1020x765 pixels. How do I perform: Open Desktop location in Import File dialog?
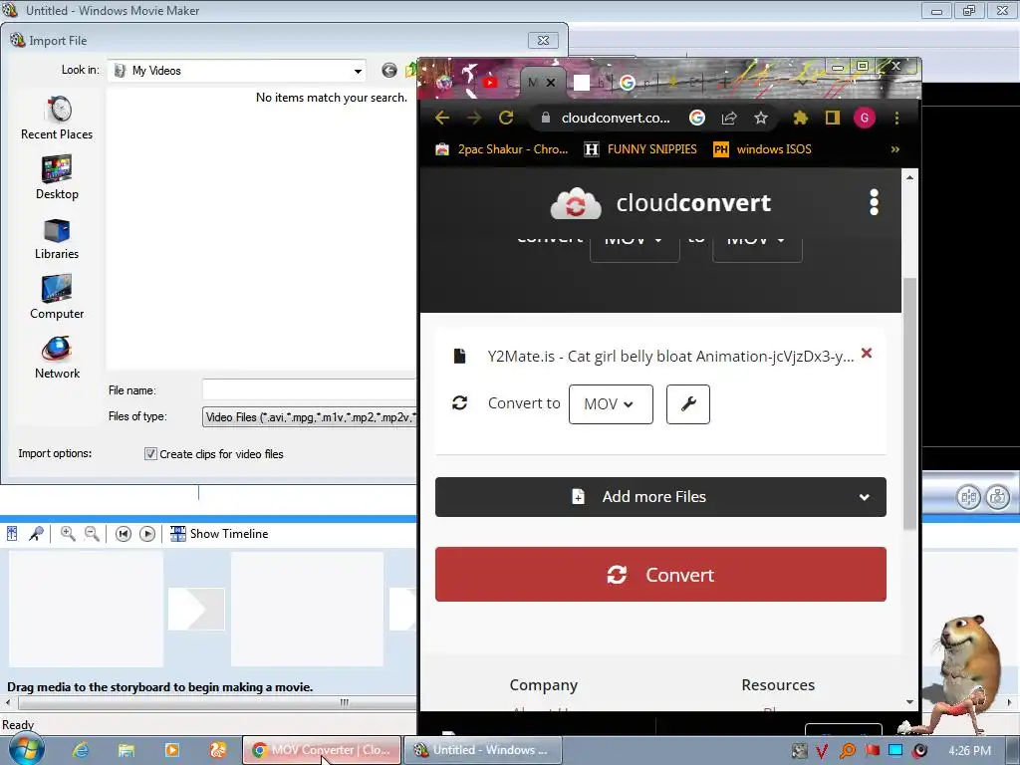[57, 177]
